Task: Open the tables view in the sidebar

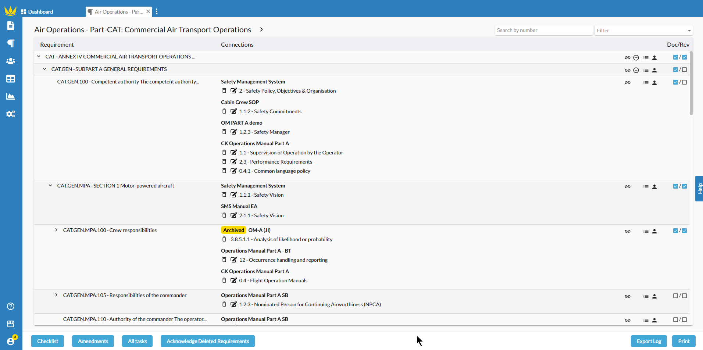Action: pyautogui.click(x=11, y=79)
